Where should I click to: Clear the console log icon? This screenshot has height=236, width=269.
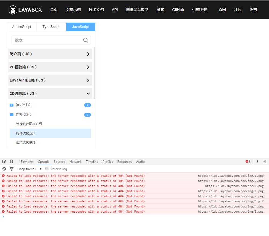[x=4, y=169]
